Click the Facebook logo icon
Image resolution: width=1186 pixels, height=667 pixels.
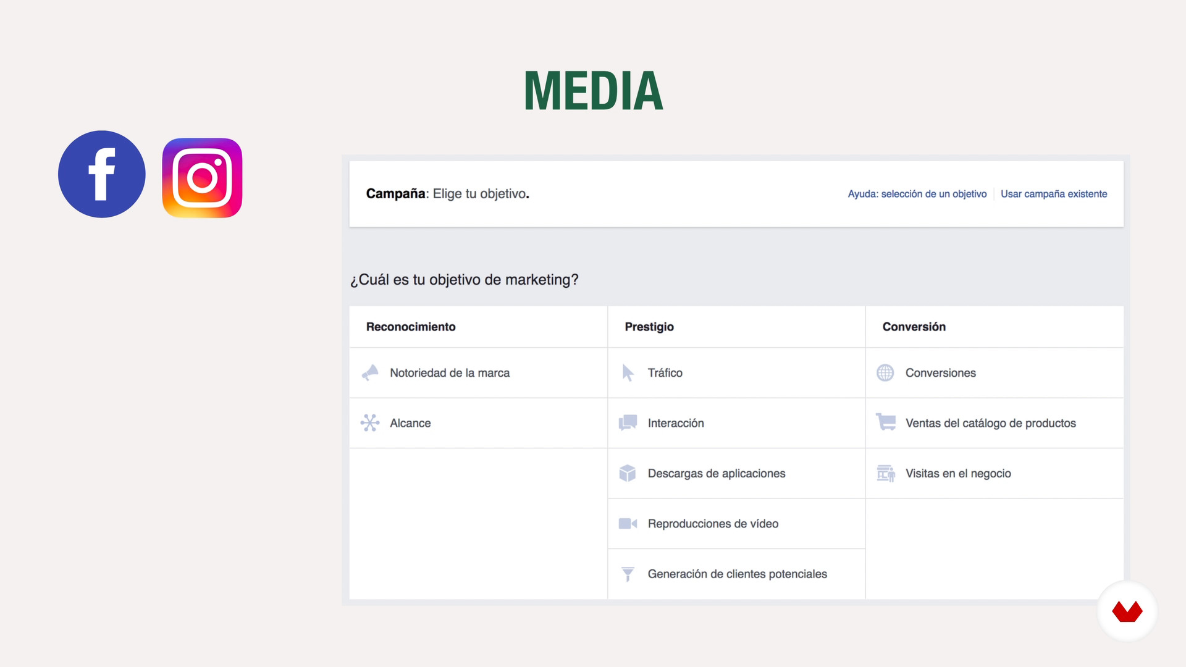click(x=102, y=174)
